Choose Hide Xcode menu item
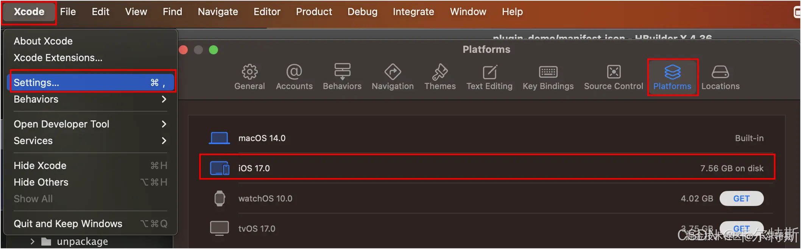The image size is (801, 249). (90, 166)
